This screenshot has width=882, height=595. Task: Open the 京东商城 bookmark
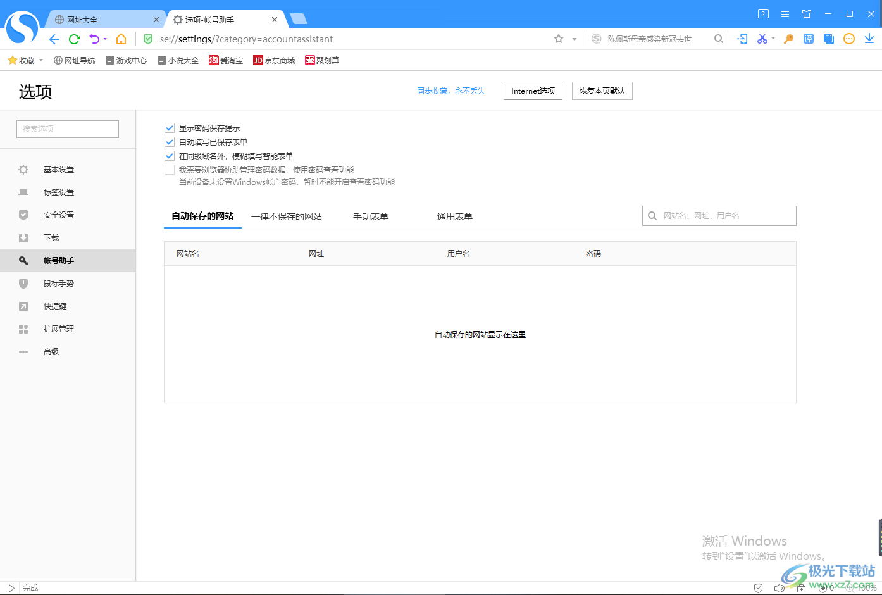click(274, 60)
